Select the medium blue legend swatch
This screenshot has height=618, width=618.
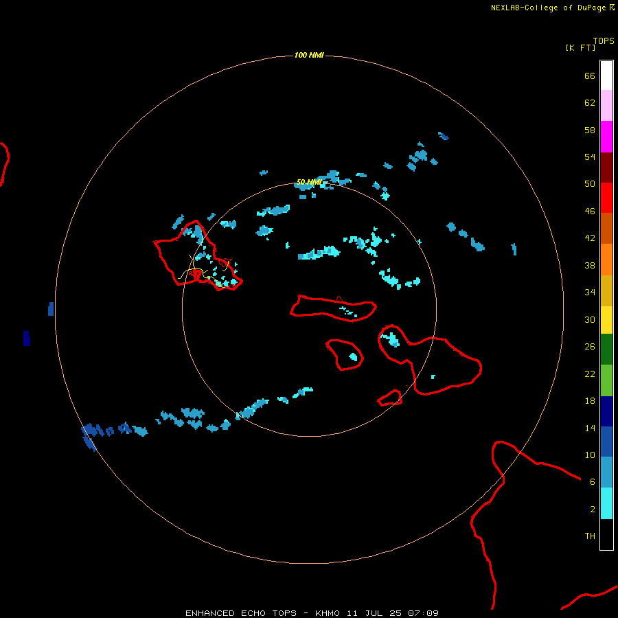[606, 442]
